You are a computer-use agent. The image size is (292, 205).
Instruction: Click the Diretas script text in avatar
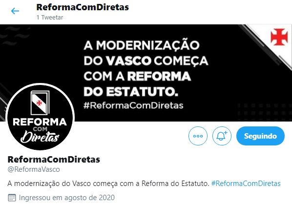[40, 137]
